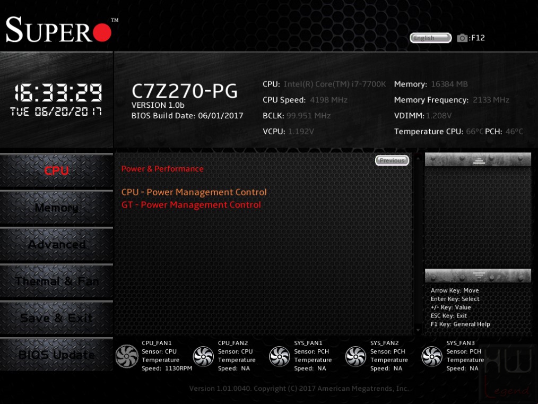Screen dimensions: 538x404
Task: Switch to the Memory menu tab
Action: point(56,208)
